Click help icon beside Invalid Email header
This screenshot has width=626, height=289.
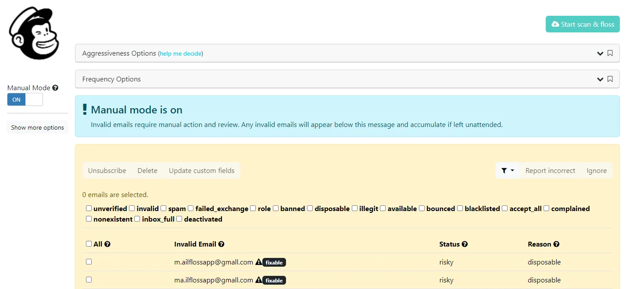(x=222, y=244)
